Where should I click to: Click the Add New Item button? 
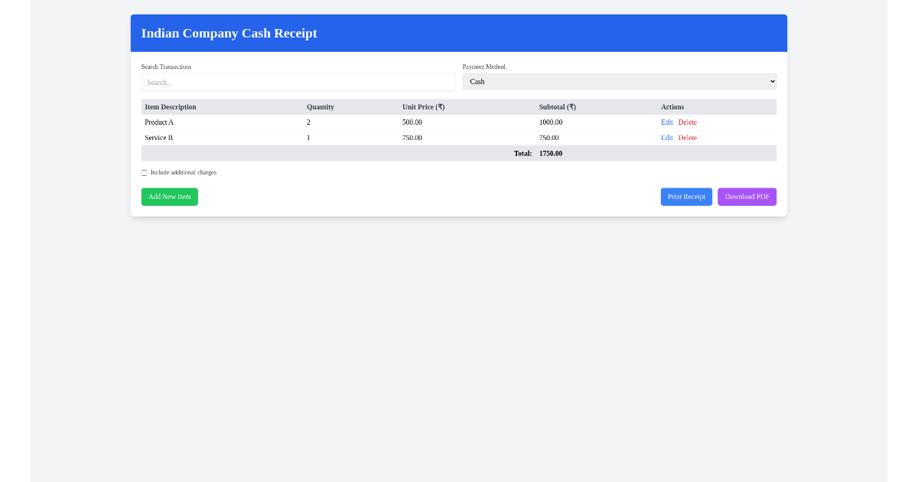pyautogui.click(x=169, y=197)
